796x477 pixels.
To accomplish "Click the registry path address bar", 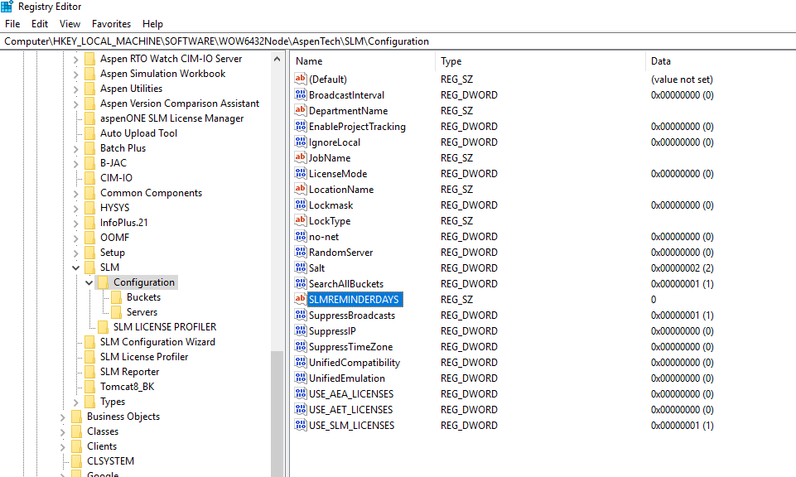I will [x=398, y=41].
